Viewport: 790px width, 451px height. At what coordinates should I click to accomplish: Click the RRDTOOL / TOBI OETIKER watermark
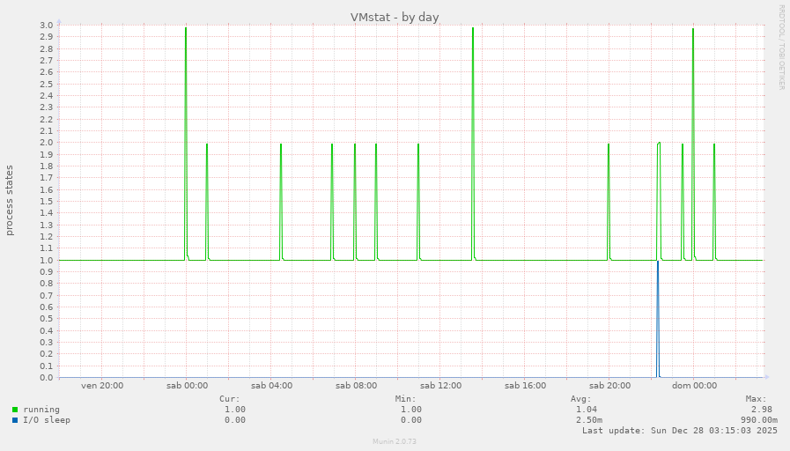pos(780,48)
